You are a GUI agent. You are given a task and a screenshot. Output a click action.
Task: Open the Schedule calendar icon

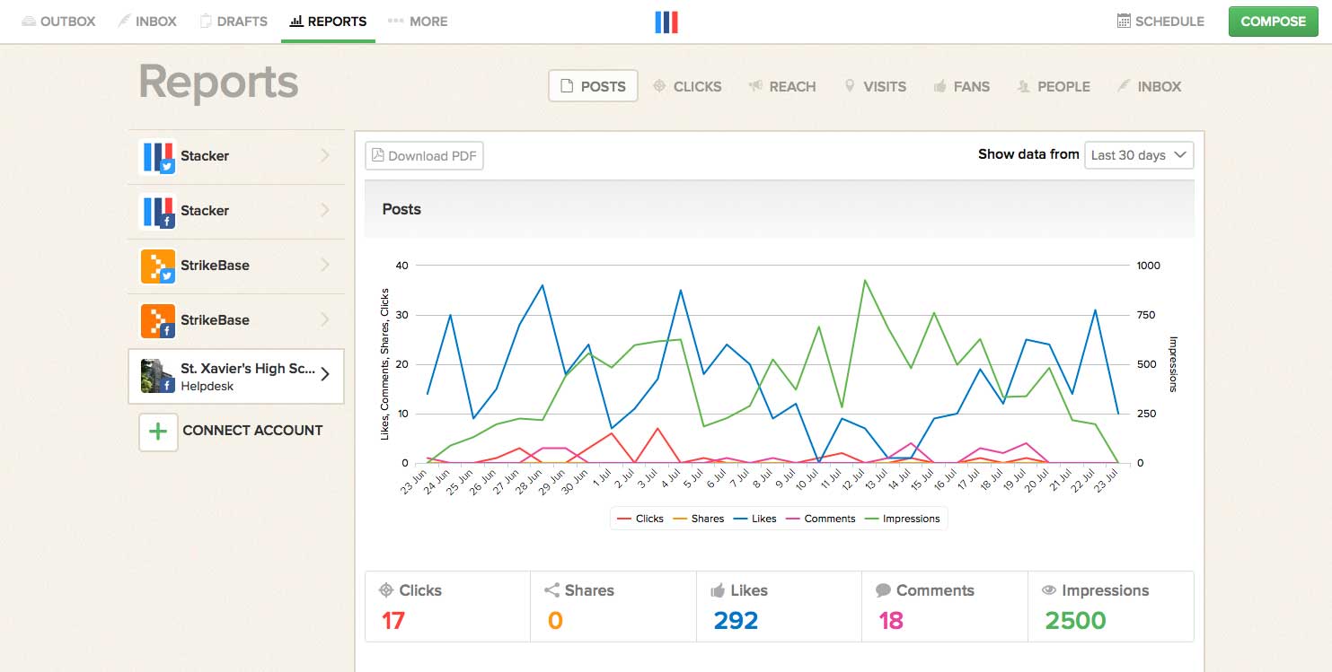1124,22
